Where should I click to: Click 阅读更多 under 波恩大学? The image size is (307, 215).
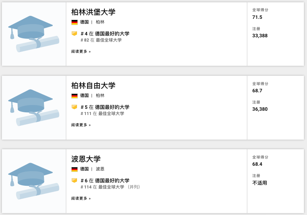point(81,198)
